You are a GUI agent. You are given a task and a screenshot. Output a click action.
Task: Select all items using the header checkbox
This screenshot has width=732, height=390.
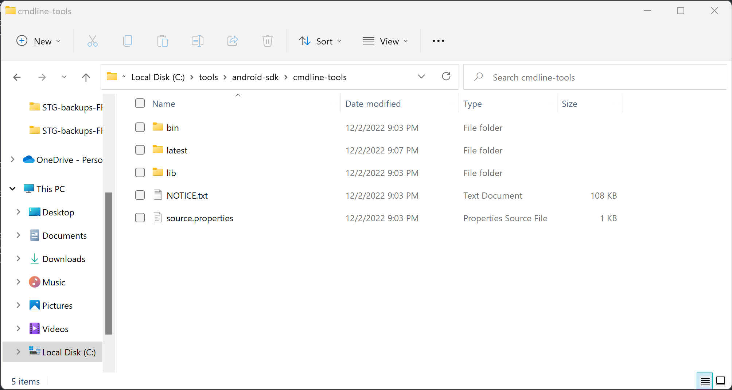tap(140, 103)
